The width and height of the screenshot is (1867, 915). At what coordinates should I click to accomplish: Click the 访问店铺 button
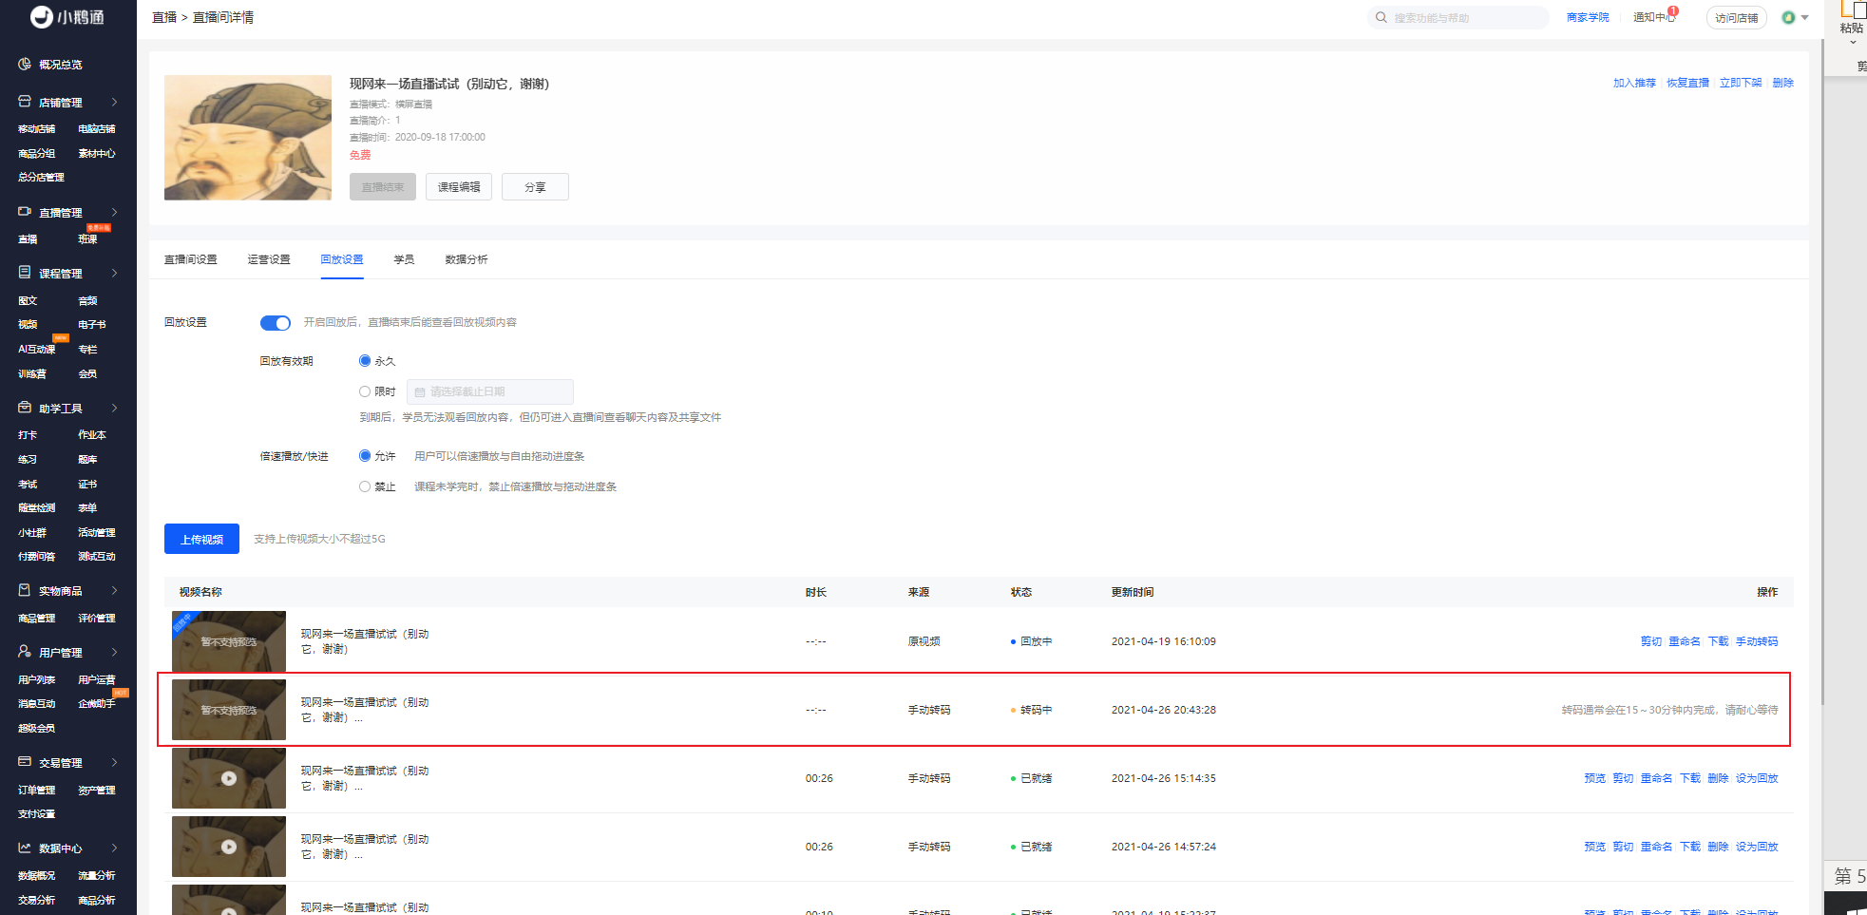click(1737, 17)
